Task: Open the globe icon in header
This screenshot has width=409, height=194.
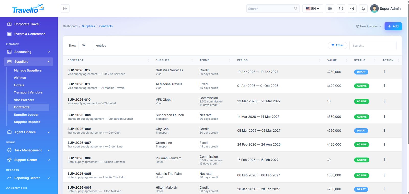Action: [330, 9]
